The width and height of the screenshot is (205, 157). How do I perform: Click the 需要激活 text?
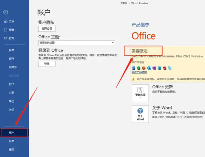(140, 51)
